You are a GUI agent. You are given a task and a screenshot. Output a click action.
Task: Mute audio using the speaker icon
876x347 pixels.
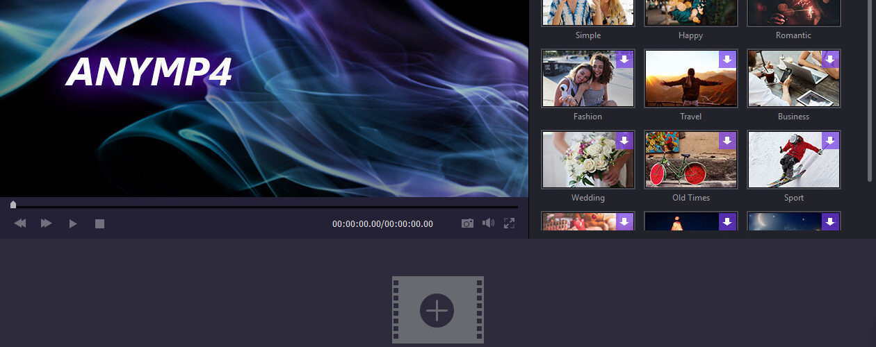[488, 223]
